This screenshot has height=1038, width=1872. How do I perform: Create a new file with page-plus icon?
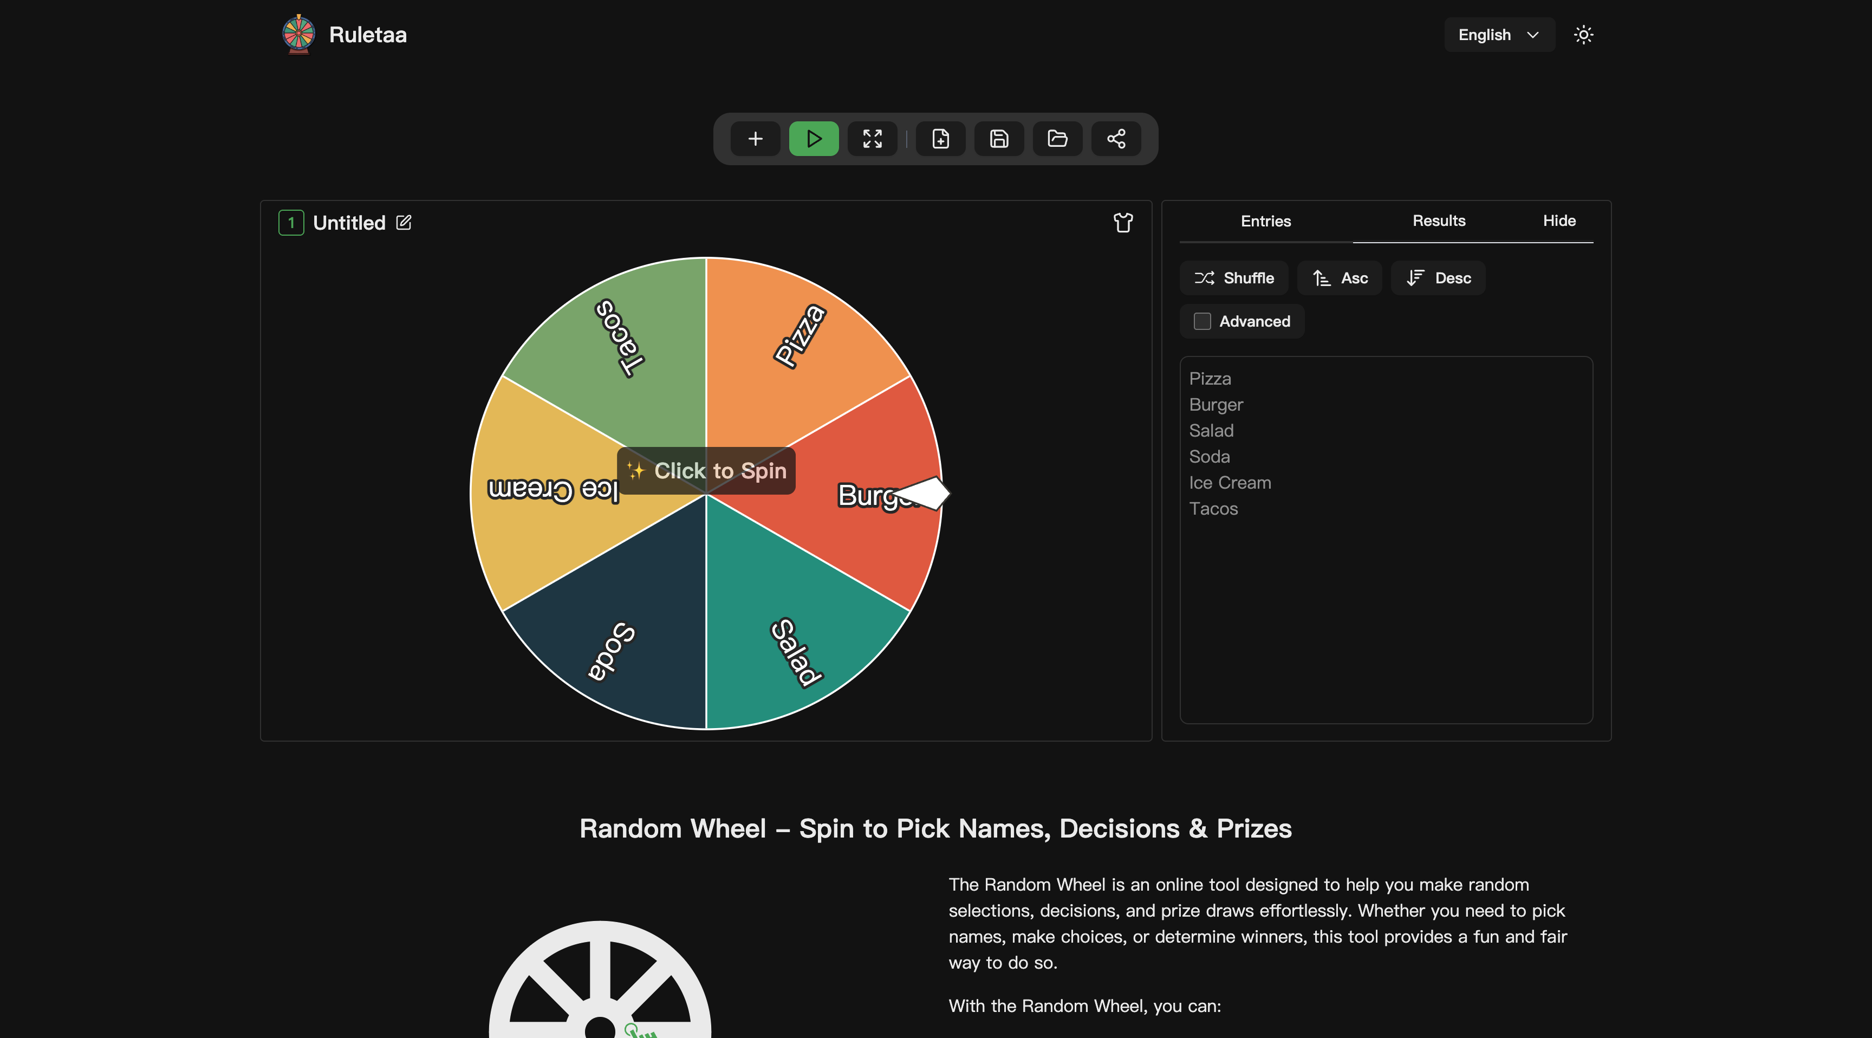(940, 139)
